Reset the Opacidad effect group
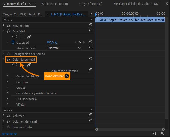The image size is (170, 137). click(x=91, y=31)
